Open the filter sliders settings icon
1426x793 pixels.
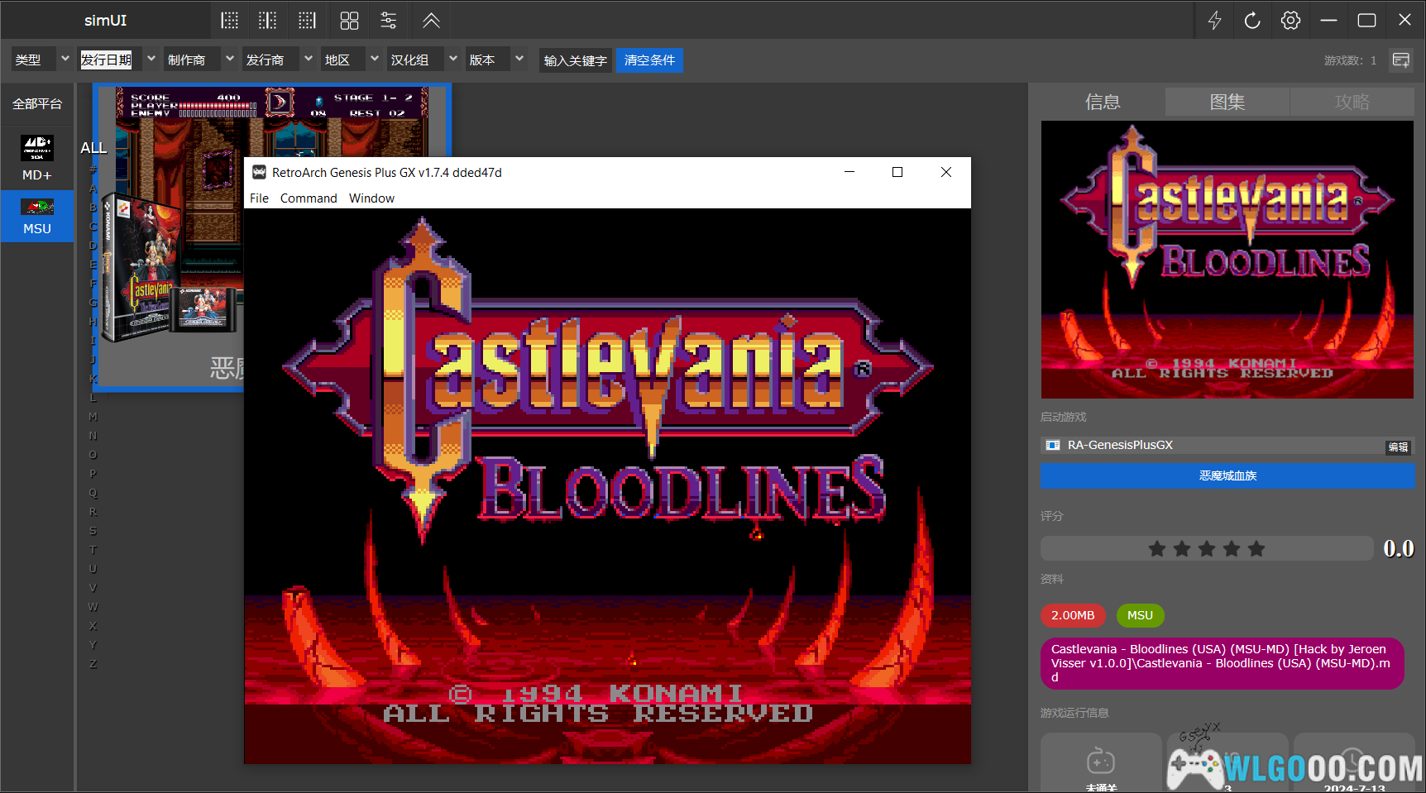coord(388,21)
